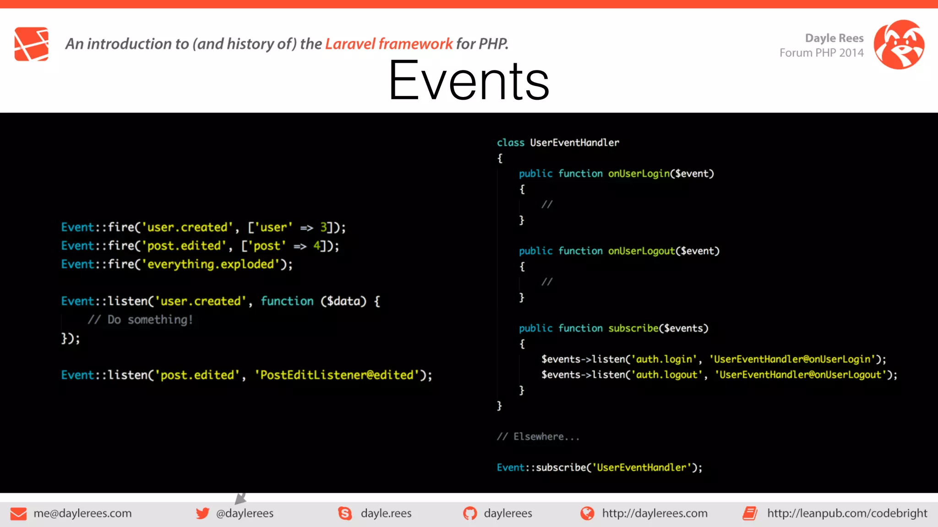Click the 'PostEditListener@edited' string
The height and width of the screenshot is (527, 938).
pyautogui.click(x=337, y=375)
